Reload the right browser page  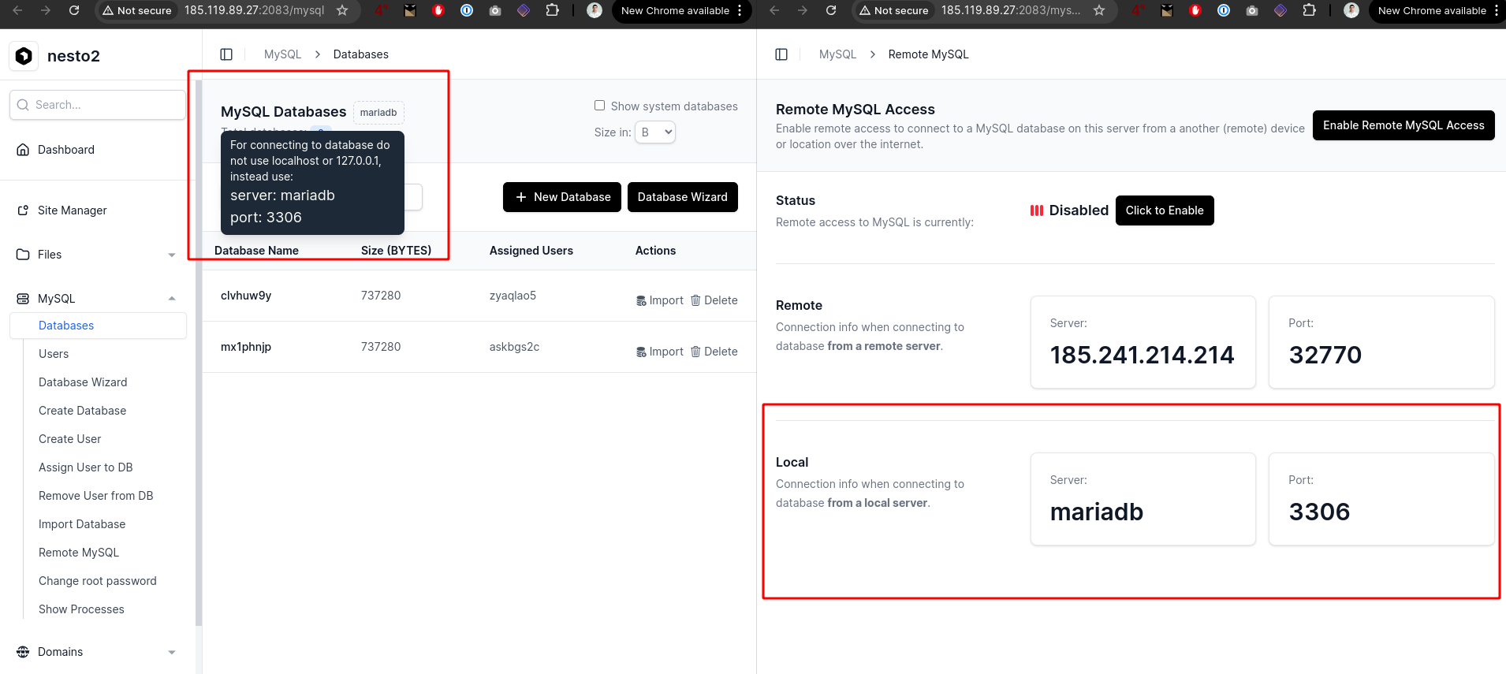coord(831,10)
